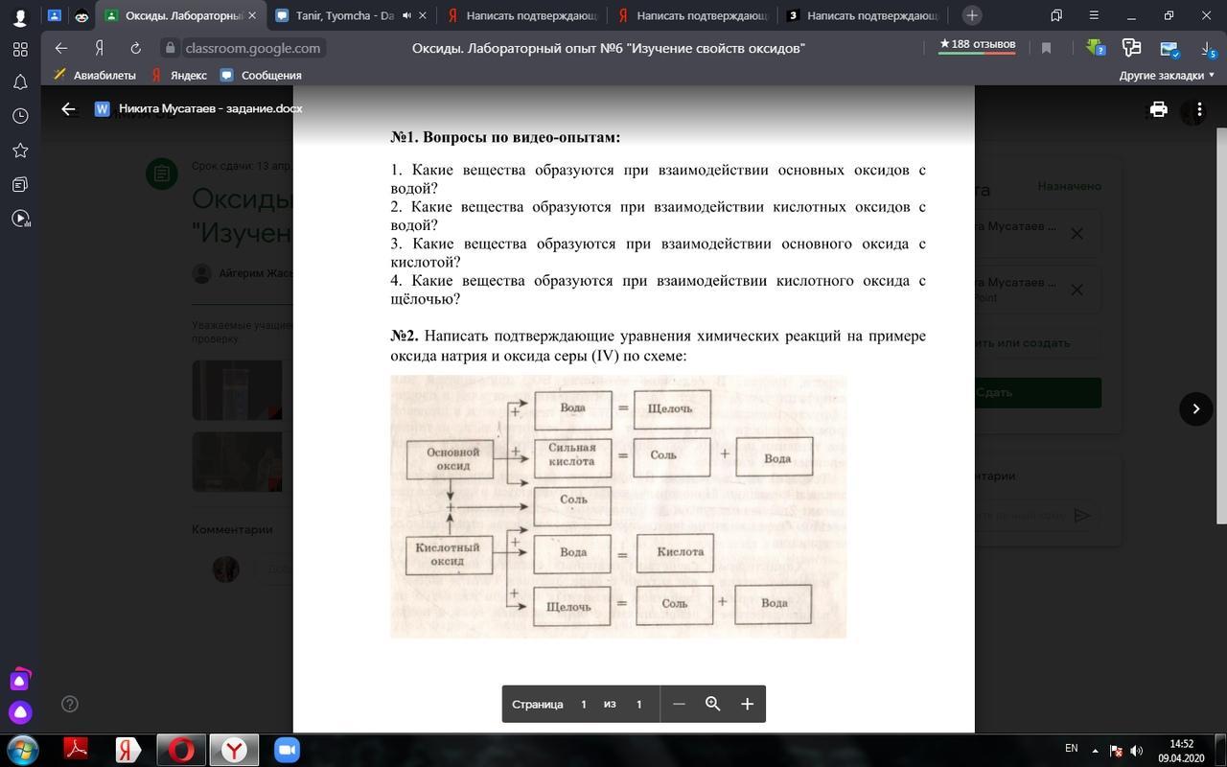
Task: Reload the classroom page
Action: point(135,48)
